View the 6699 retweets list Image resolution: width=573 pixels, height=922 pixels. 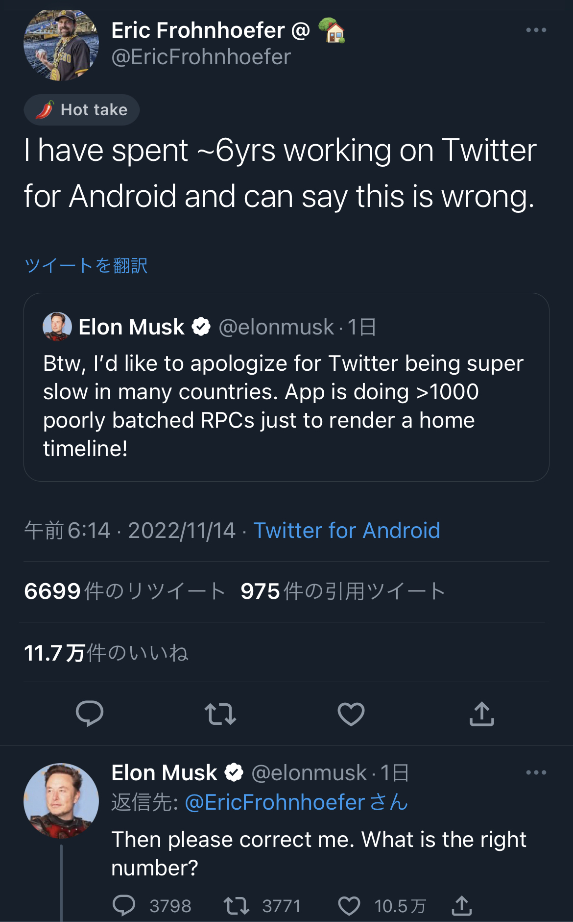click(124, 591)
